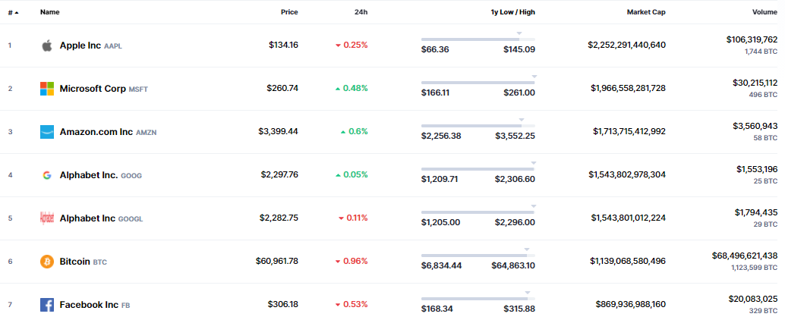Click the Microsoft logo icon
Image resolution: width=785 pixels, height=320 pixels.
point(47,89)
